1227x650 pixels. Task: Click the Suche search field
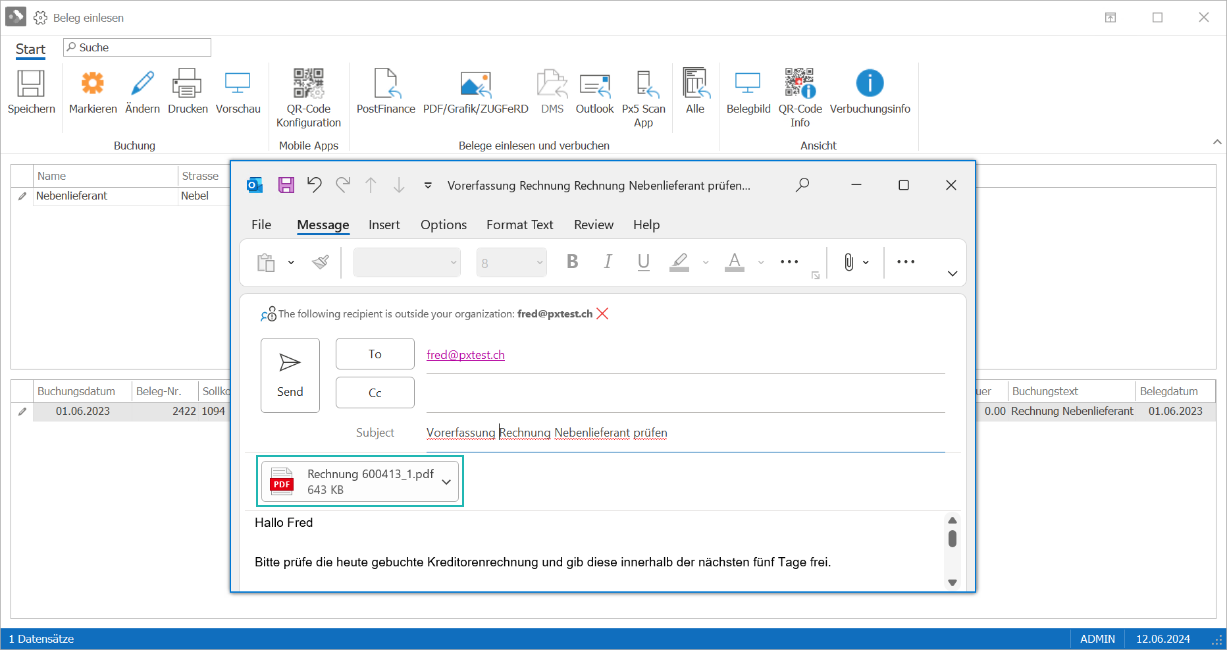[137, 47]
